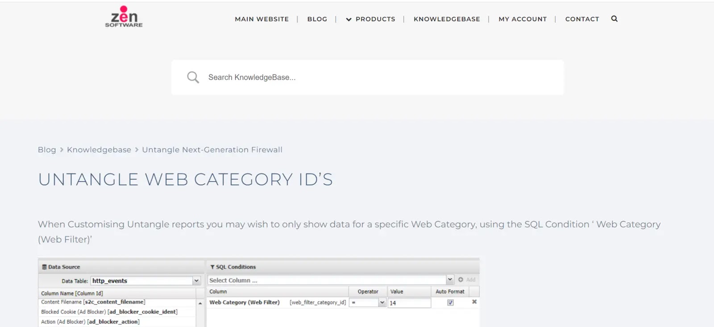This screenshot has width=714, height=327.
Task: Click the Operator column header
Action: click(x=368, y=291)
